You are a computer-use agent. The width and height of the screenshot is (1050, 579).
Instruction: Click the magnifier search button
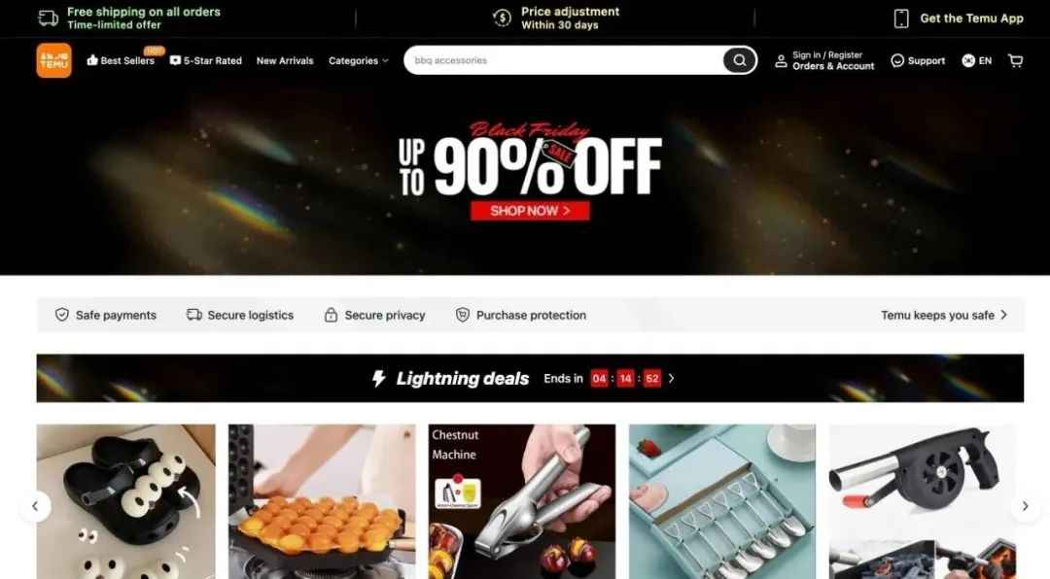pyautogui.click(x=739, y=60)
